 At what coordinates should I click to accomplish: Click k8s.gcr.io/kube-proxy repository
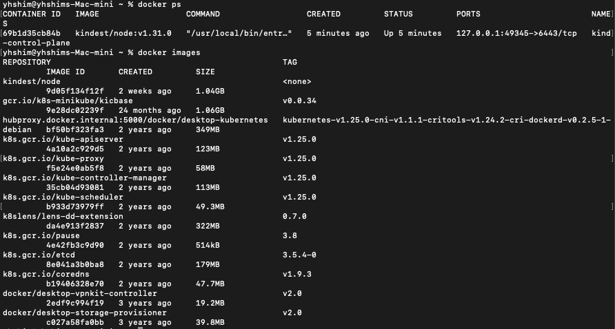click(x=53, y=158)
